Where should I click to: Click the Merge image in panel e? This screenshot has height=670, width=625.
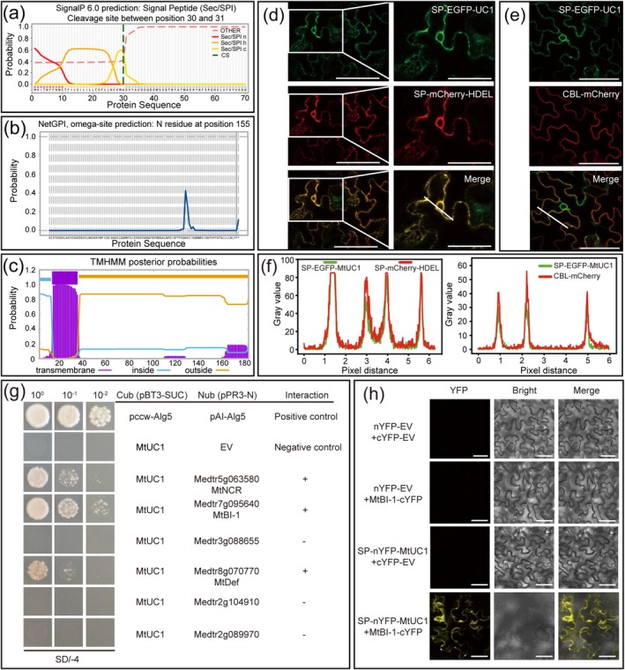point(575,211)
